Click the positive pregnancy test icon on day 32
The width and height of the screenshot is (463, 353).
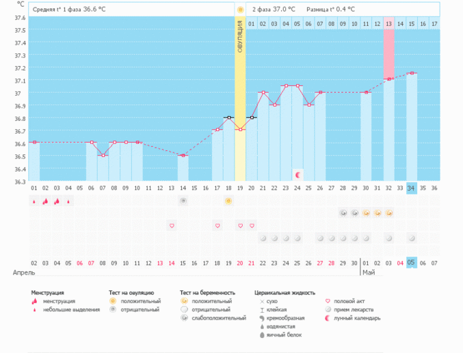pos(389,213)
